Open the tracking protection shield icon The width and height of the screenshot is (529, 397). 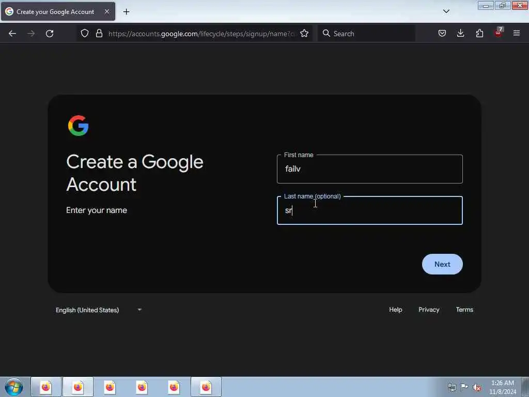pyautogui.click(x=85, y=34)
